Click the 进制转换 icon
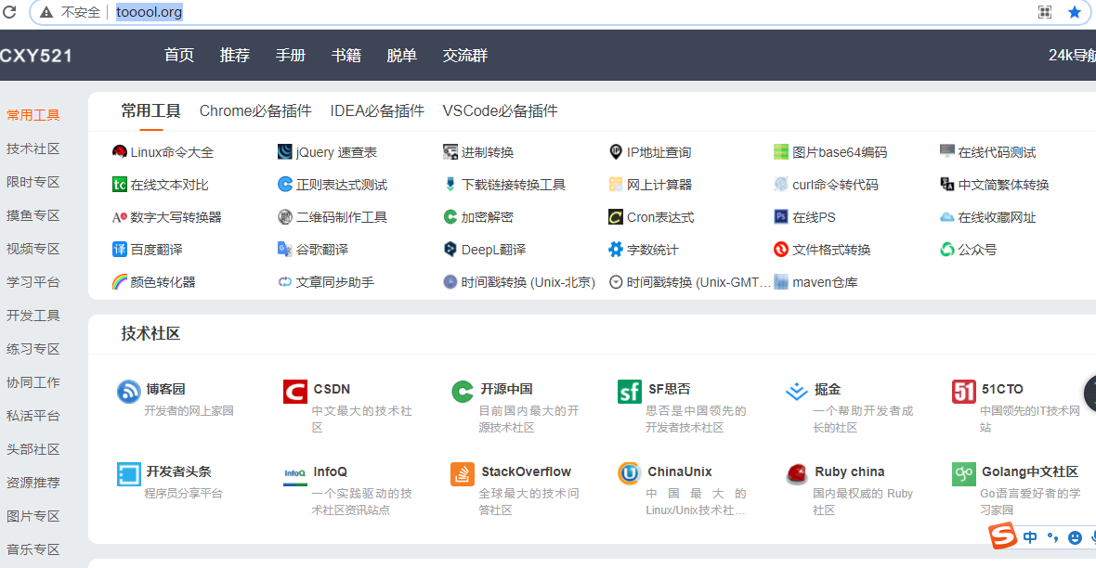 [x=450, y=151]
